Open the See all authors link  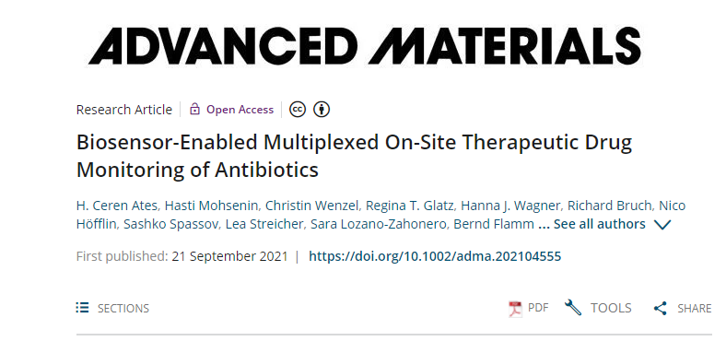[x=599, y=224]
